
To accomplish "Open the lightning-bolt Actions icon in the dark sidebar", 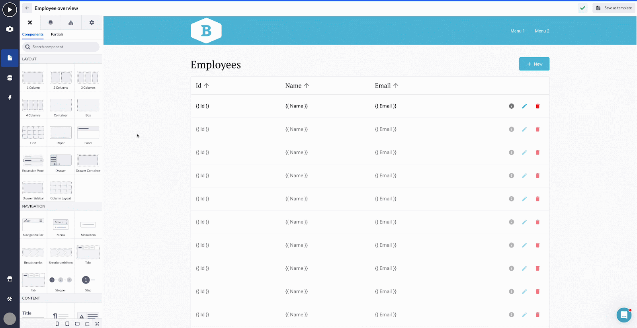I will click(10, 98).
